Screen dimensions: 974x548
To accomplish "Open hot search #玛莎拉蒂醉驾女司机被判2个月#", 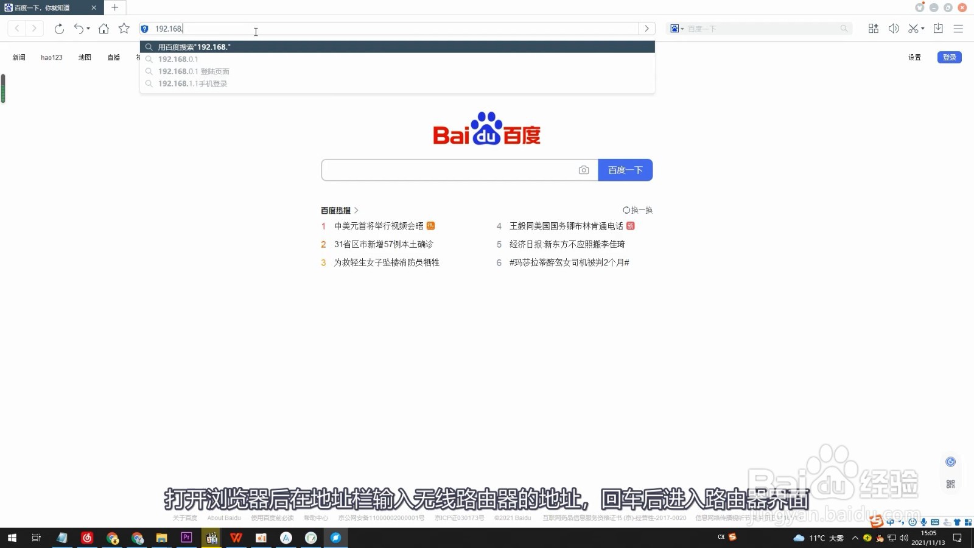I will click(569, 262).
